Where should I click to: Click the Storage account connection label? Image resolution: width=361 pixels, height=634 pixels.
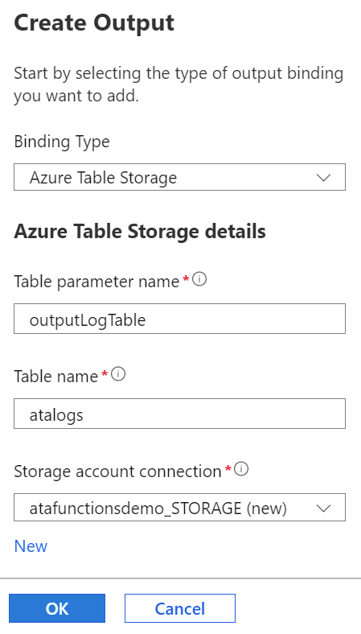click(117, 471)
